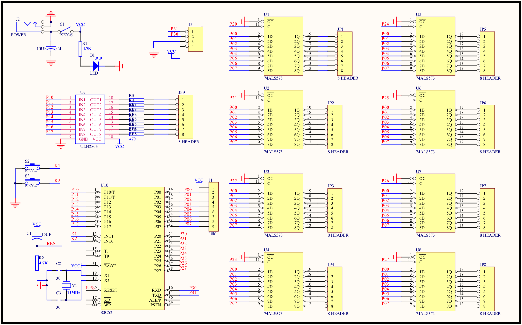
Task: Select the JP8 header connector
Action: [x=487, y=289]
